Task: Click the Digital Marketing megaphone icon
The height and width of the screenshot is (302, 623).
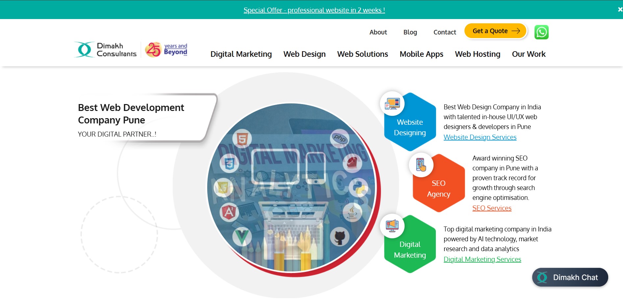Action: tap(392, 226)
